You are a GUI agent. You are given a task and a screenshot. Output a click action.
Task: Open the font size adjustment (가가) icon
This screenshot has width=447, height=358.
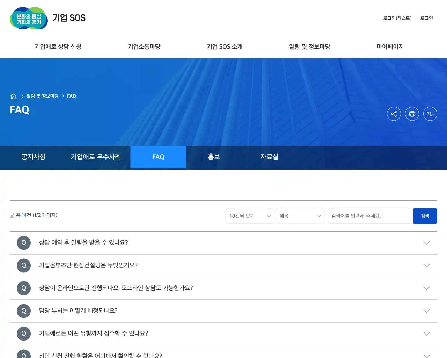(430, 114)
